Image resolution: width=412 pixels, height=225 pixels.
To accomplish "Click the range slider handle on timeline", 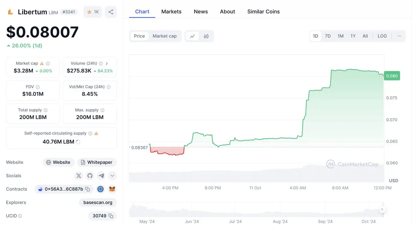I will 382,210.
